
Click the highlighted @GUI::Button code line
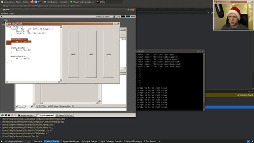(19, 40)
